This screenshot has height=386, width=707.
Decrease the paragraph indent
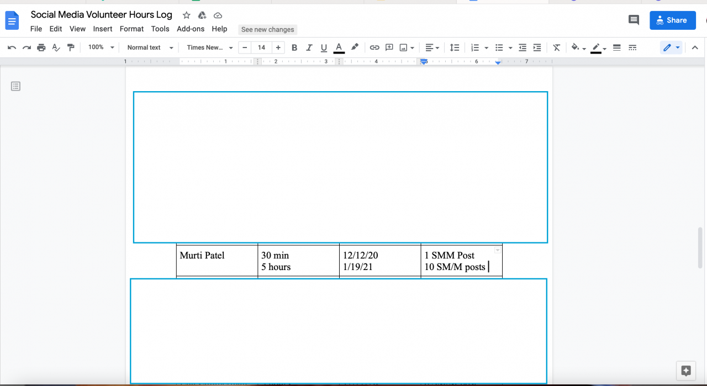[x=523, y=47]
